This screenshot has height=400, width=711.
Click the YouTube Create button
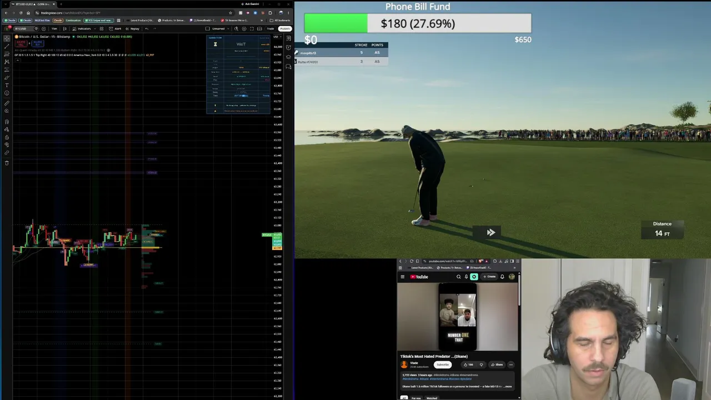pyautogui.click(x=489, y=277)
